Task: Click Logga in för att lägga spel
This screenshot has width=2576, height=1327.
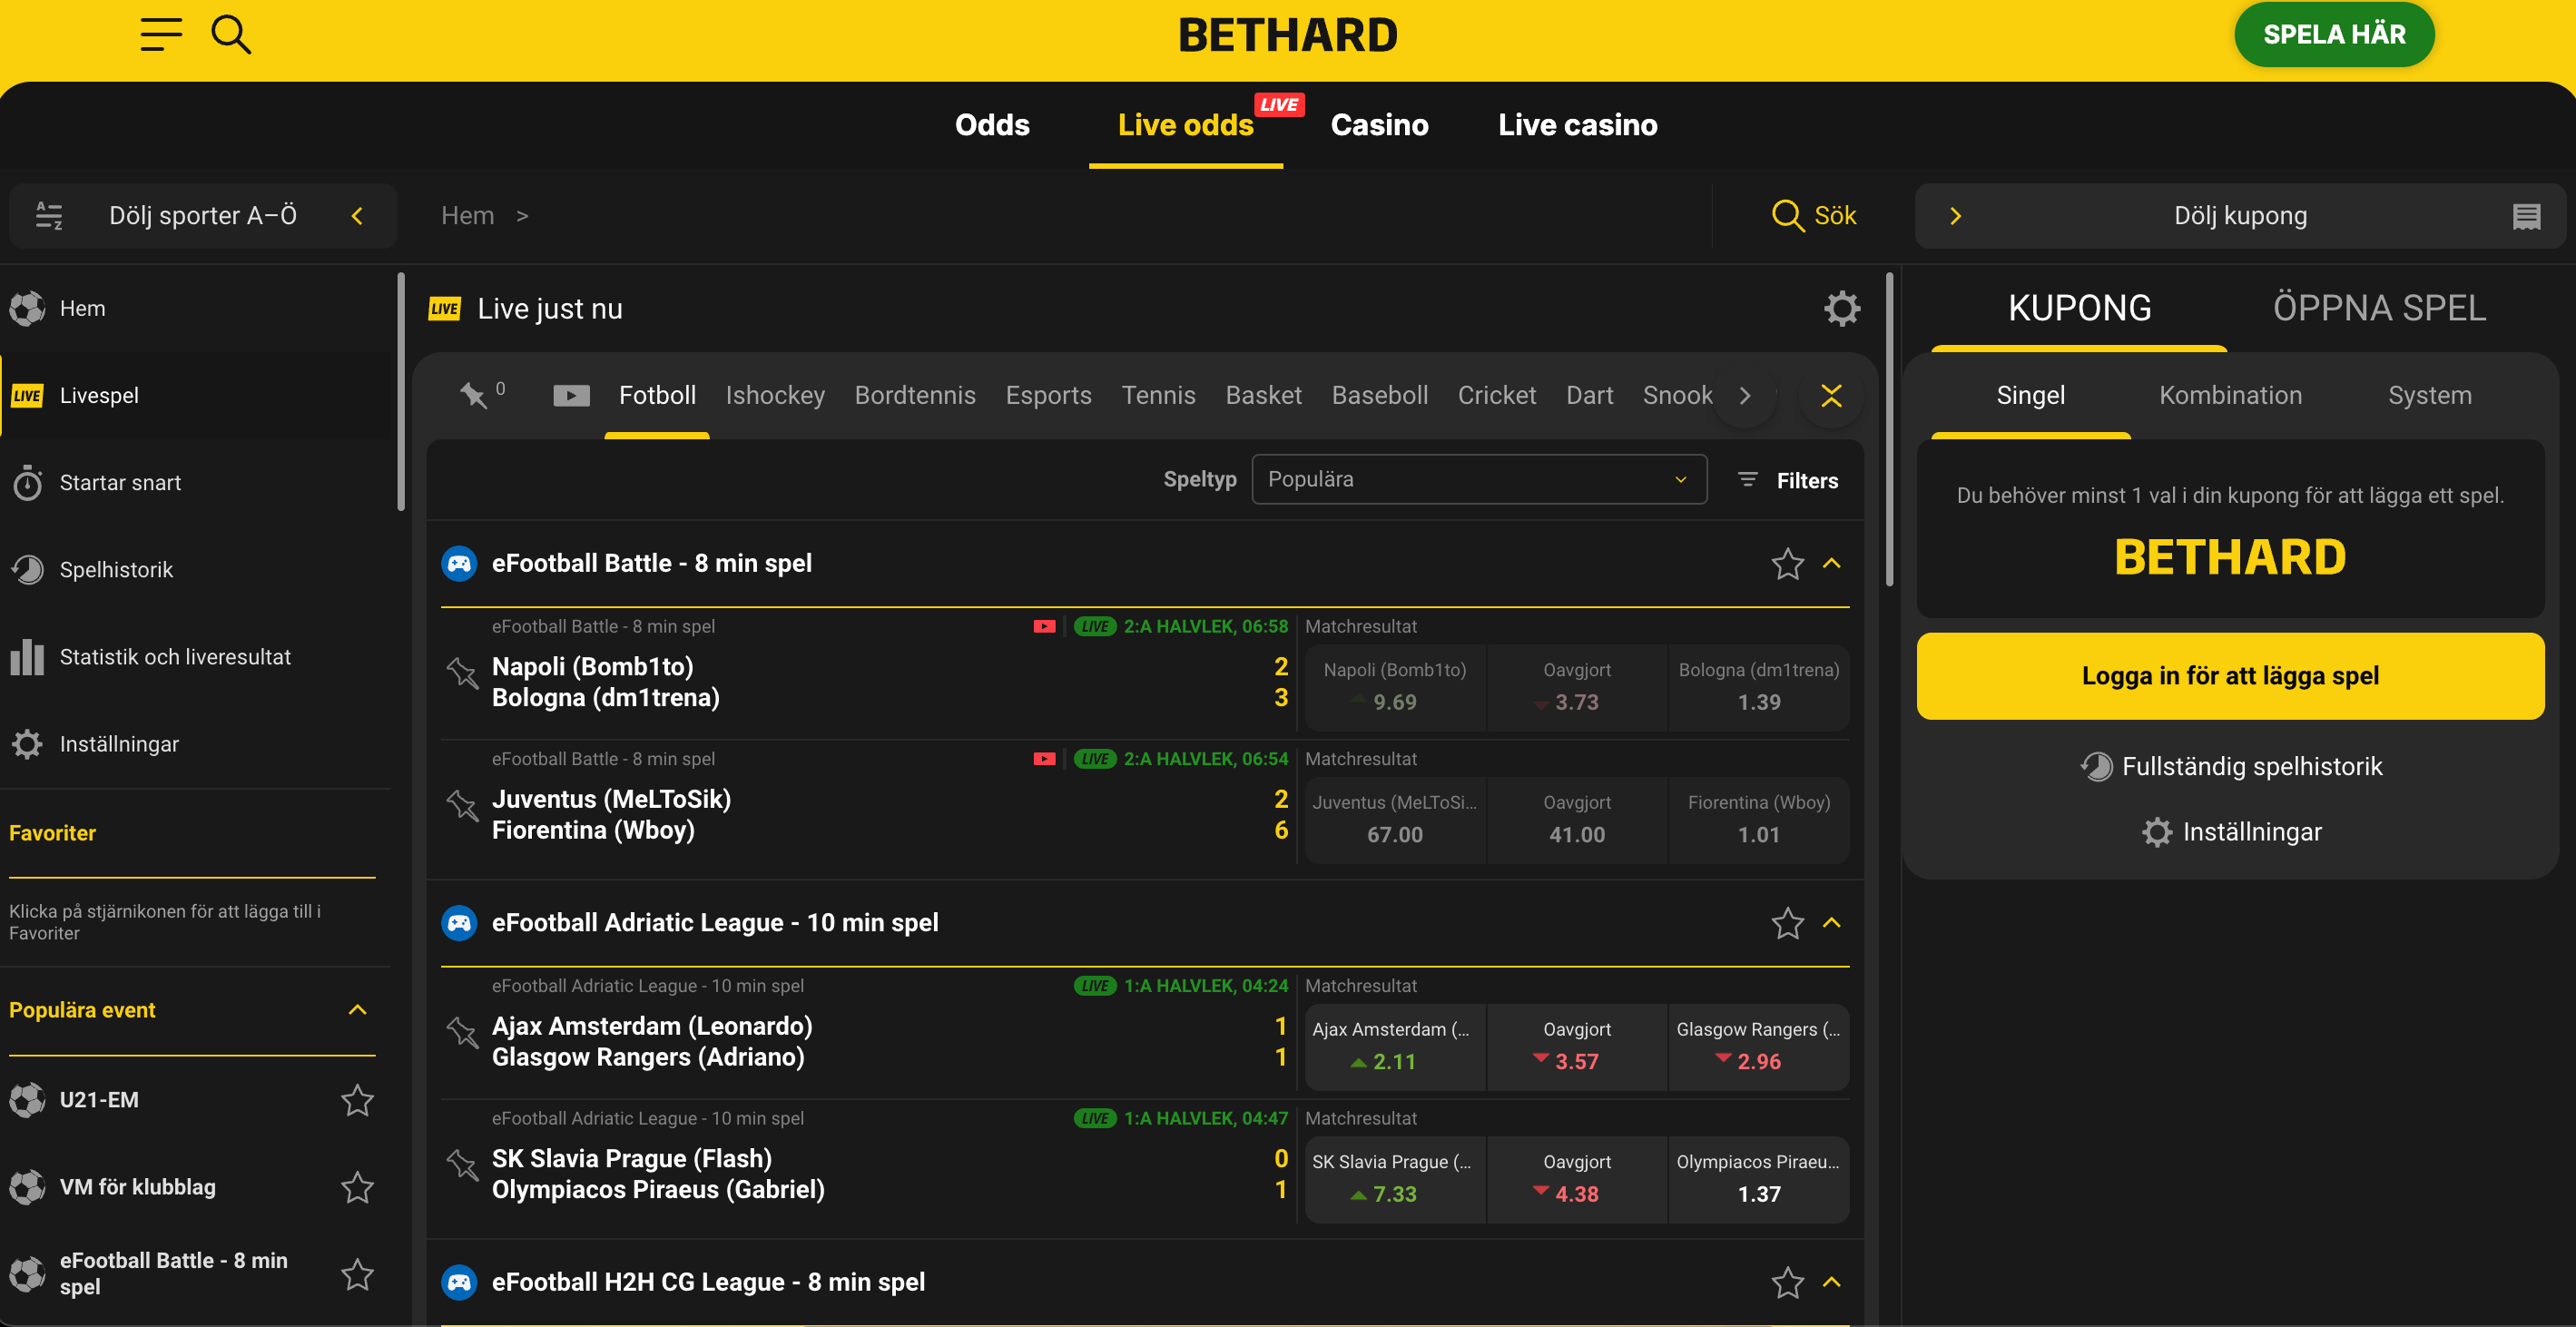Action: [2230, 675]
